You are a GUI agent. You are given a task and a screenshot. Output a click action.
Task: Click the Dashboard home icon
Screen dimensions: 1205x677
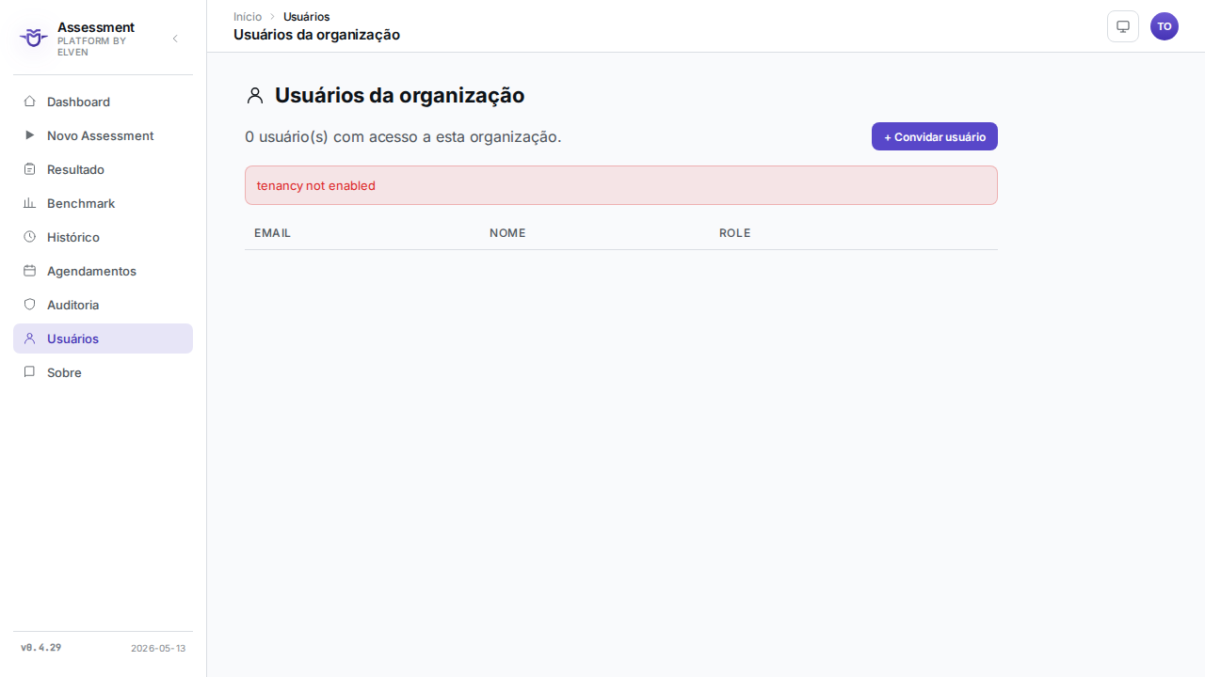coord(29,102)
